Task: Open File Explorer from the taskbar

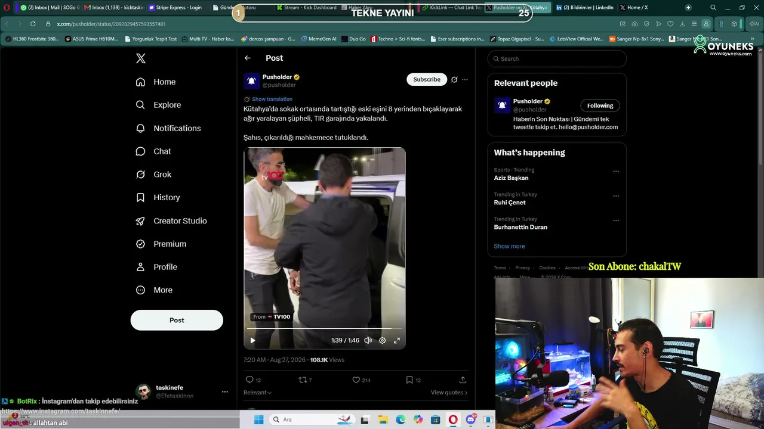Action: pyautogui.click(x=383, y=419)
